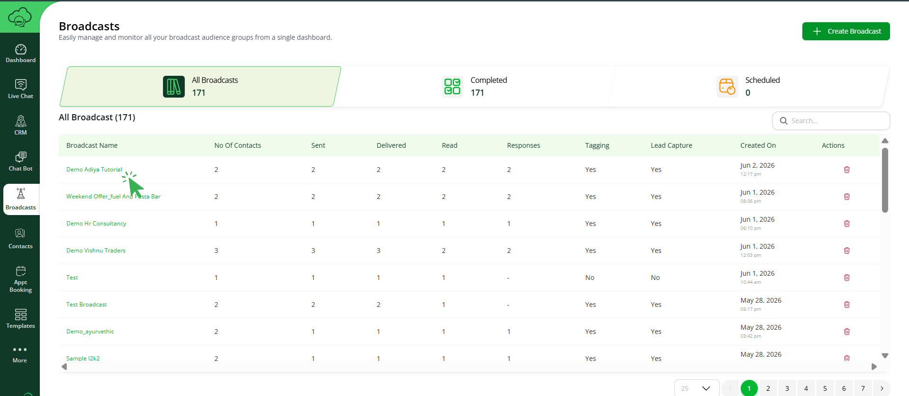Image resolution: width=909 pixels, height=396 pixels.
Task: Click the broadcast Search field
Action: click(x=831, y=121)
